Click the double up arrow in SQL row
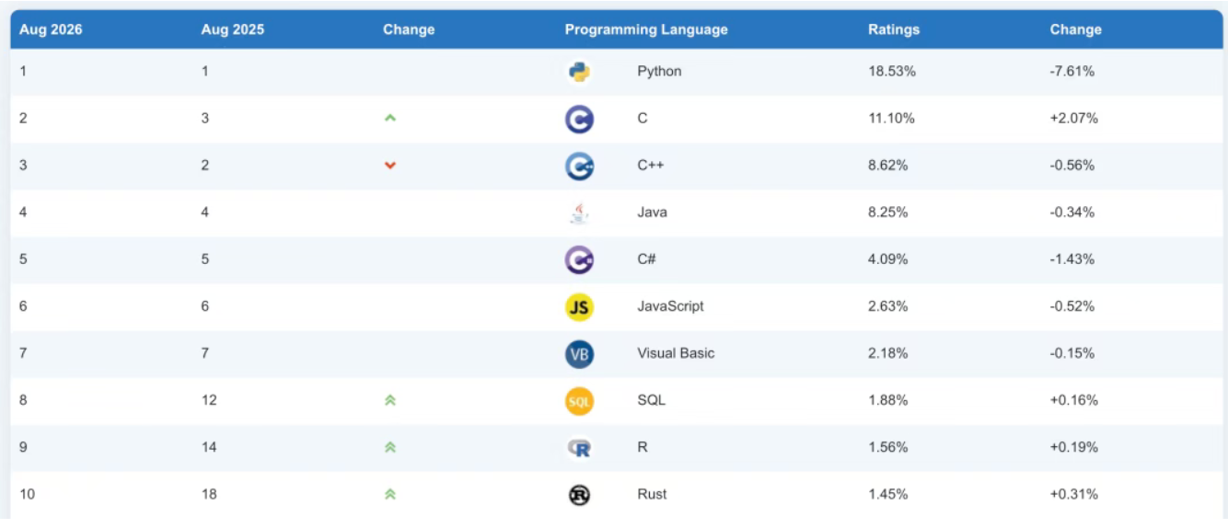 (x=389, y=400)
